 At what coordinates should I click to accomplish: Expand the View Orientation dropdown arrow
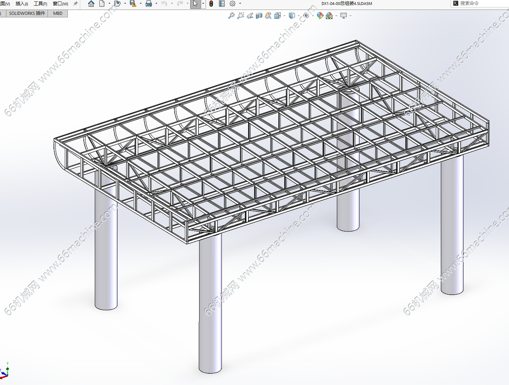click(284, 16)
